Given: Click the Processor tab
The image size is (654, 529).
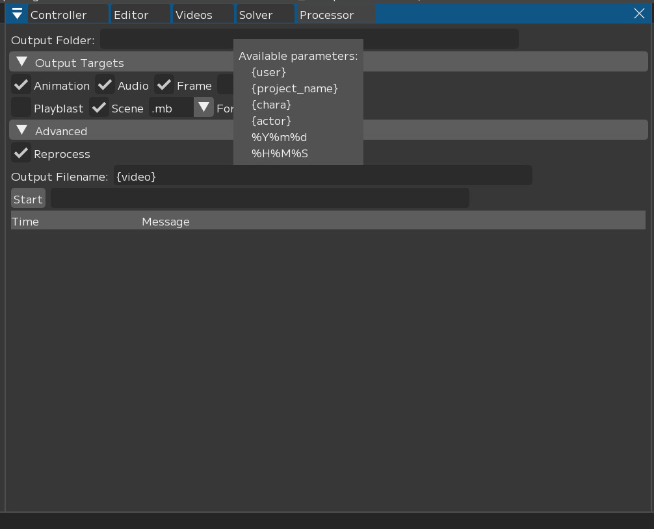Looking at the screenshot, I should [326, 14].
